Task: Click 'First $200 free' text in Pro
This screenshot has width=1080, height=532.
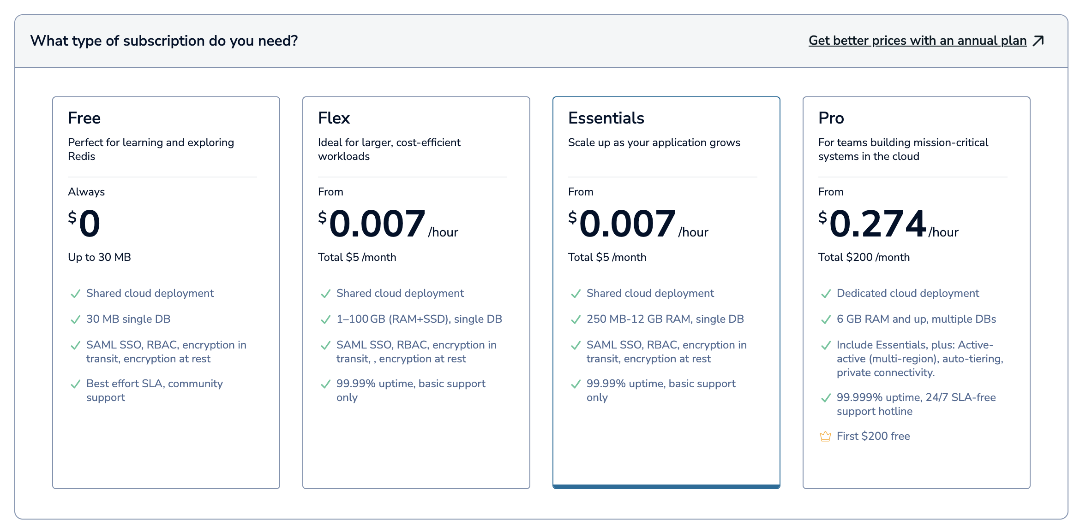Action: (873, 436)
